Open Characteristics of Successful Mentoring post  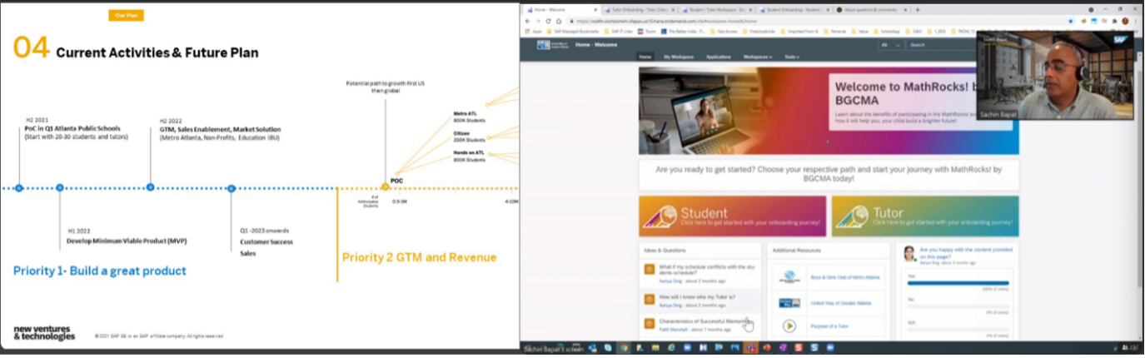point(705,321)
